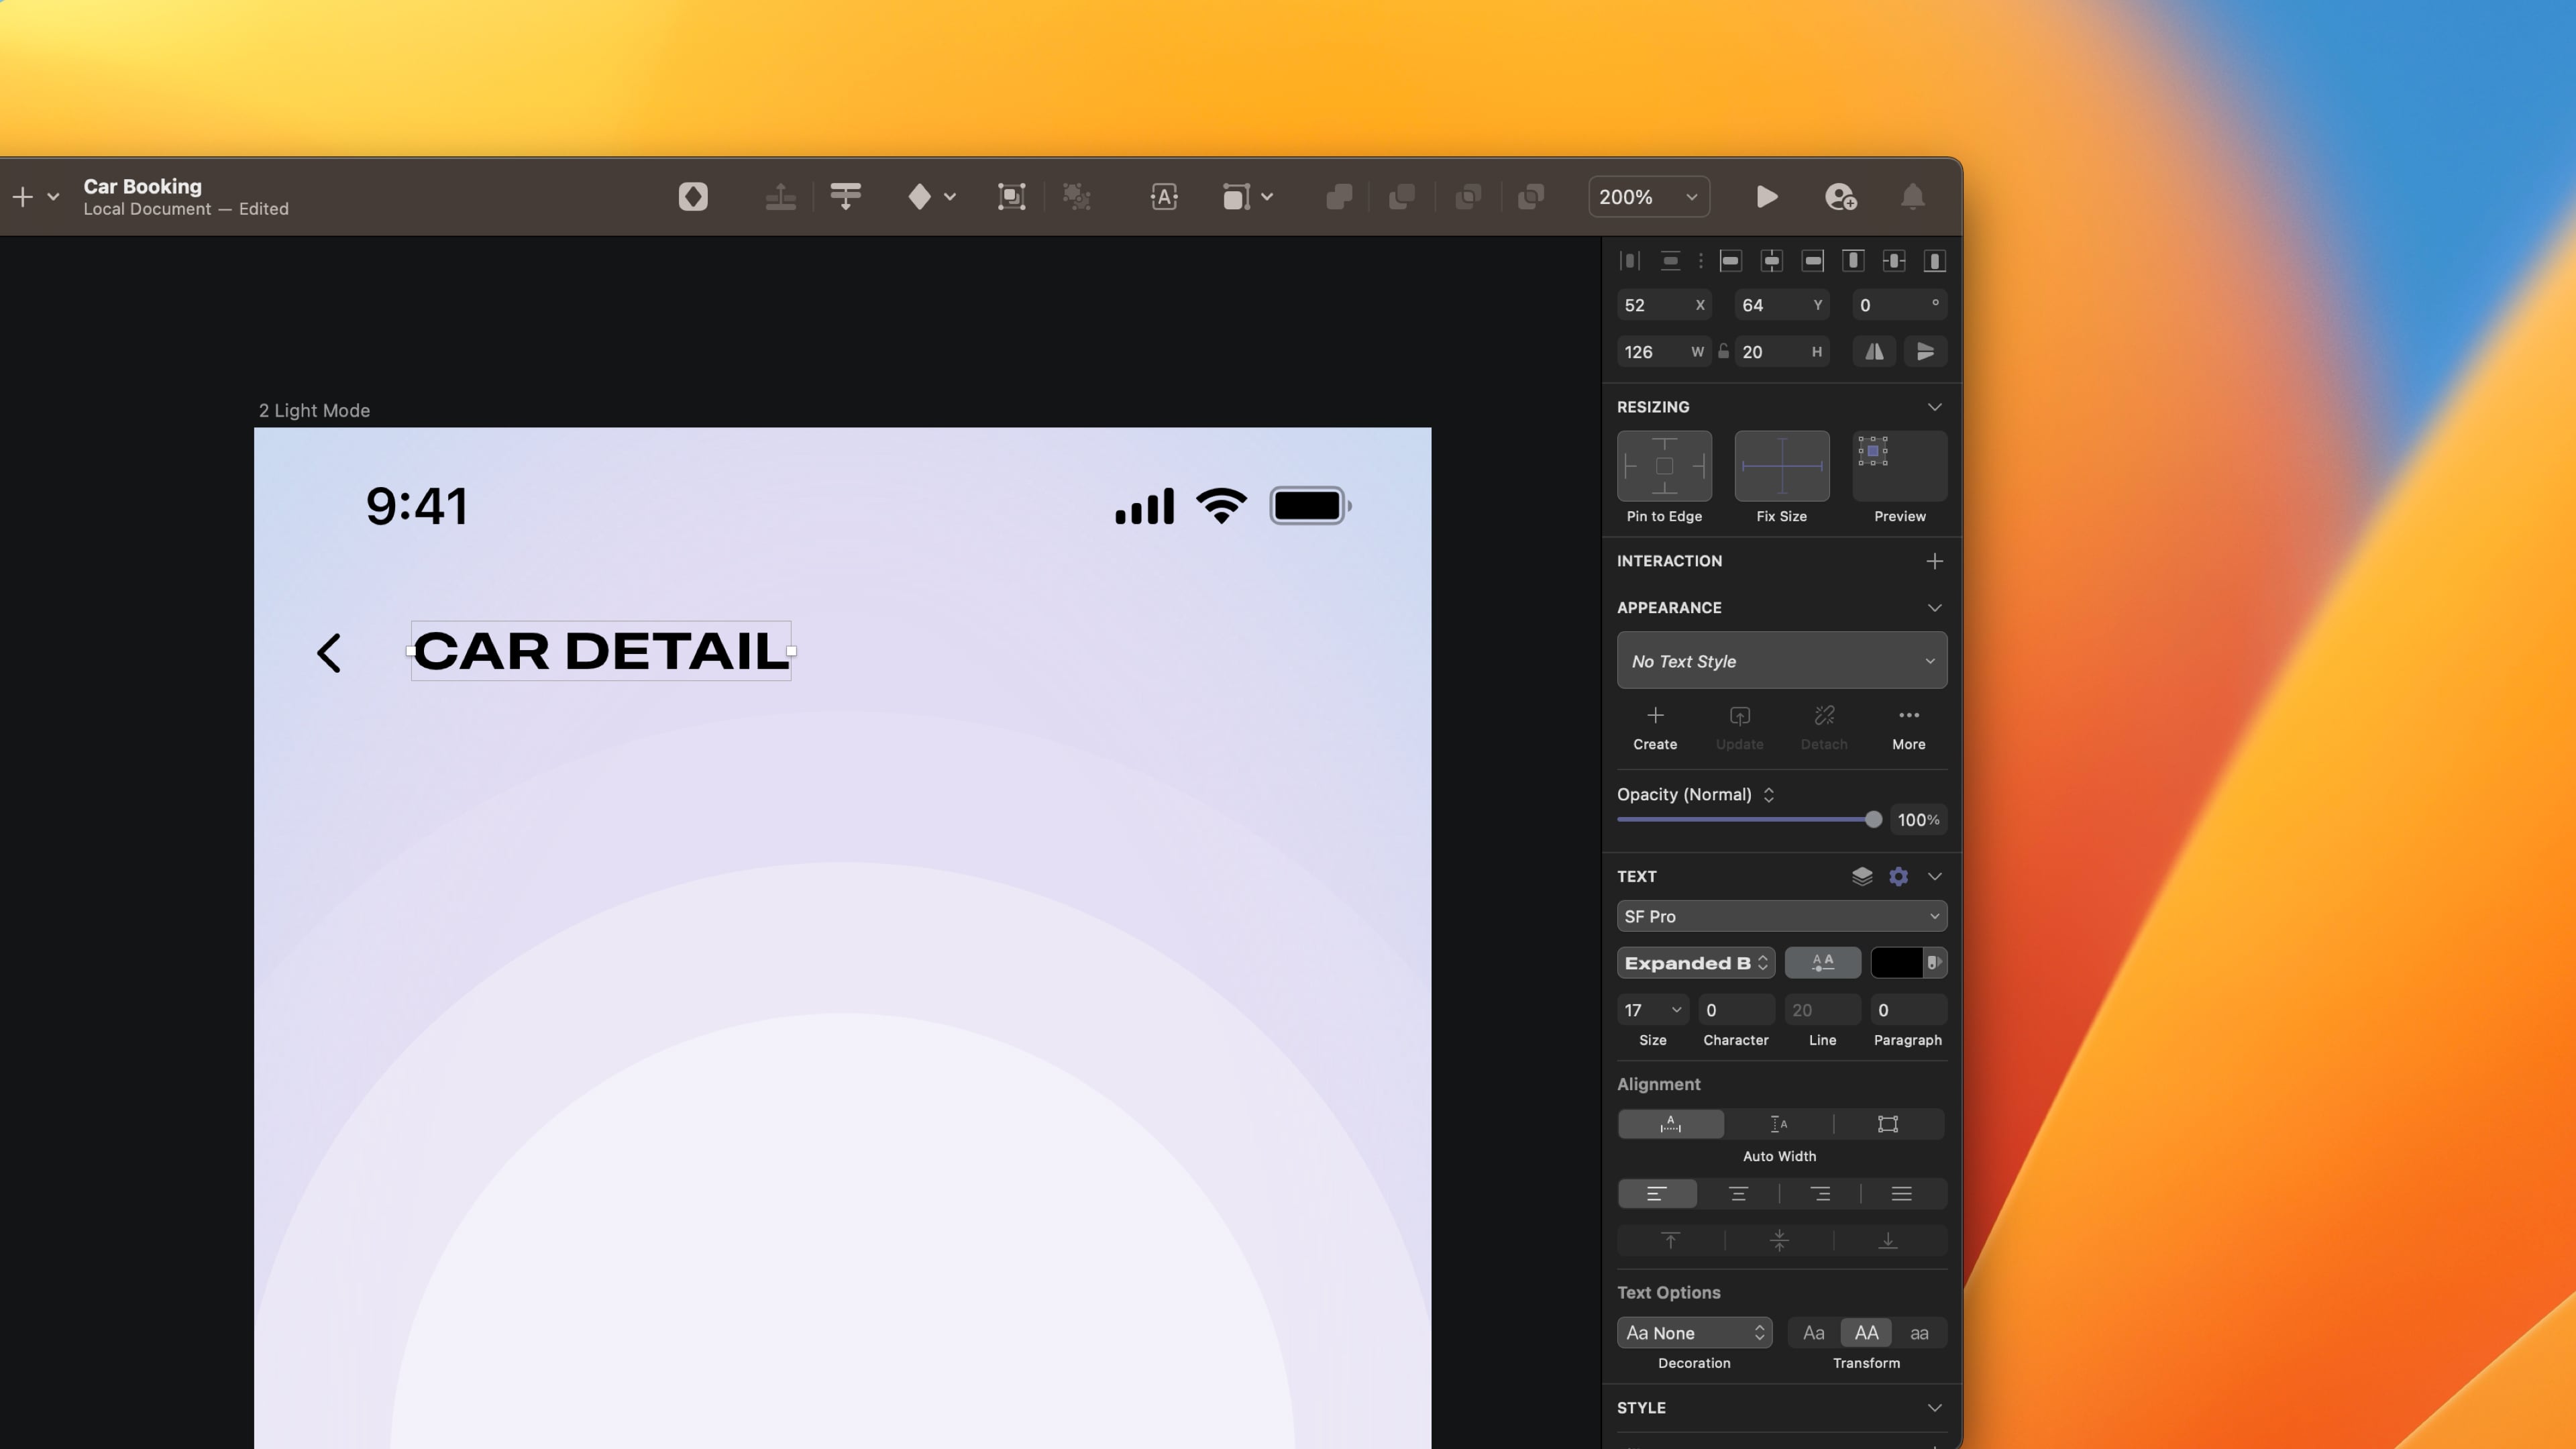The height and width of the screenshot is (1449, 2576).
Task: Toggle the Fix Size resizing option
Action: pyautogui.click(x=1781, y=466)
